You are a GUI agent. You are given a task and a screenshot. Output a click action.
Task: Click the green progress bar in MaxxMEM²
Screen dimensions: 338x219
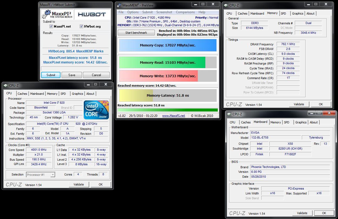coord(168,110)
